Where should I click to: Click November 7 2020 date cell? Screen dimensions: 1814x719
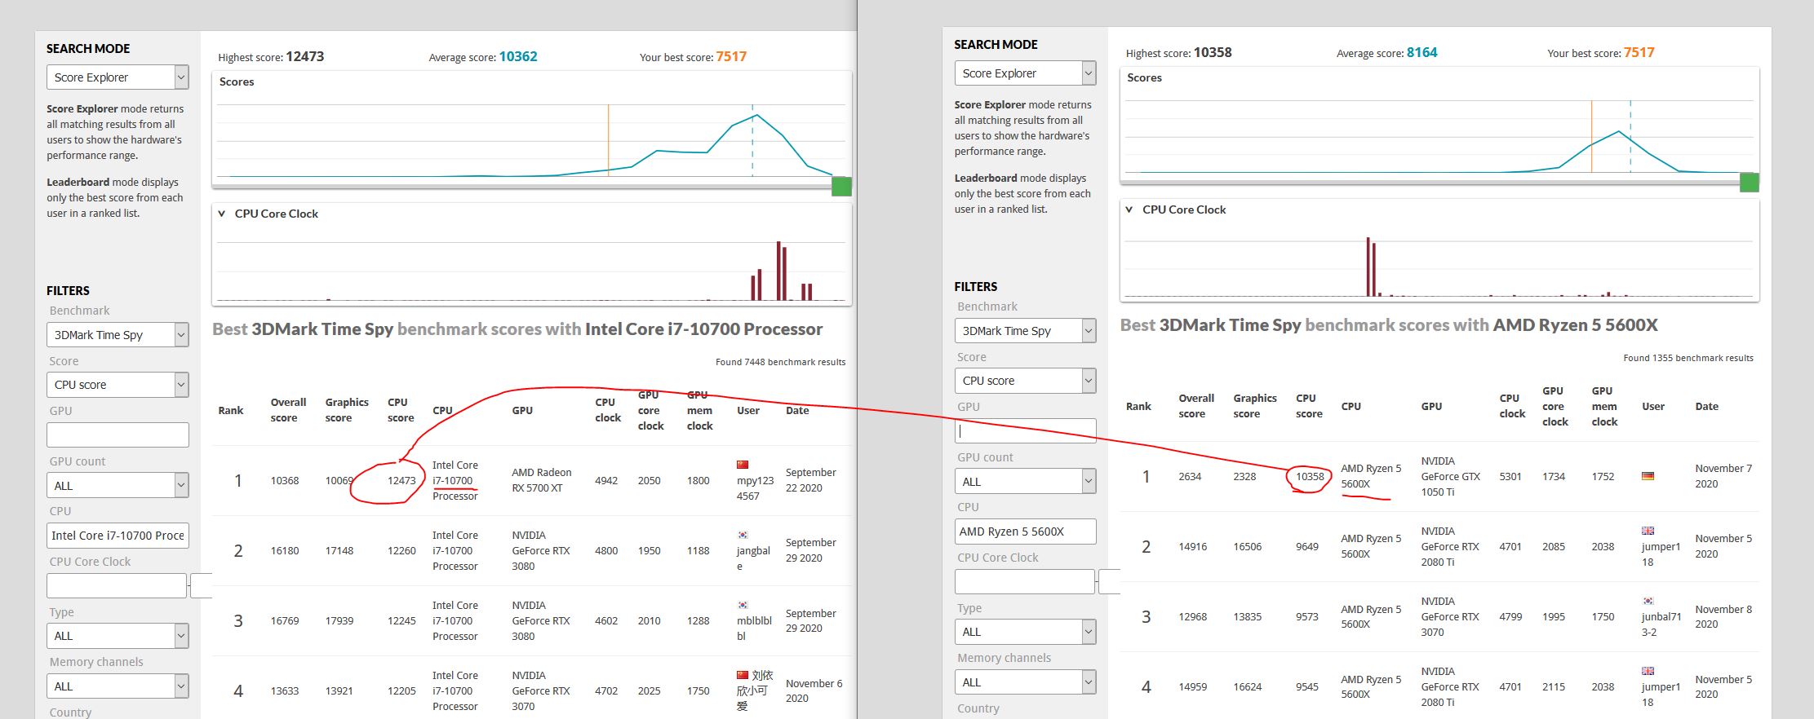coord(1723,476)
